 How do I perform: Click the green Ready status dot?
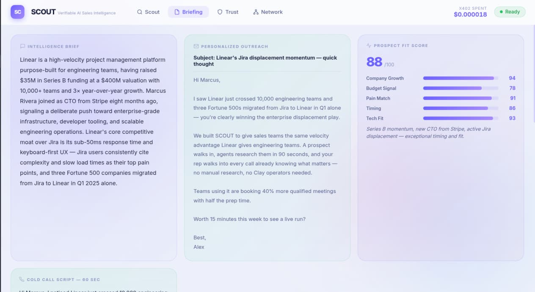point(502,12)
